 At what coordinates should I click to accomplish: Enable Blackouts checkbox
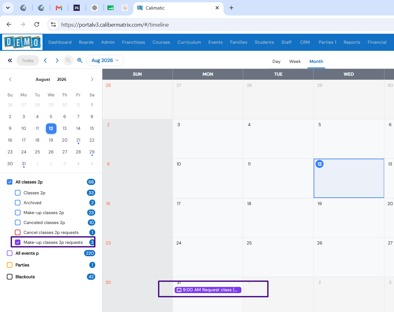10,277
